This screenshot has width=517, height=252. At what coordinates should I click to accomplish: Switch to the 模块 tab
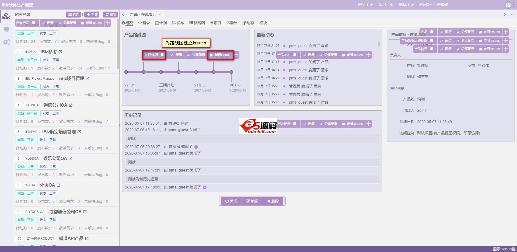click(x=263, y=23)
